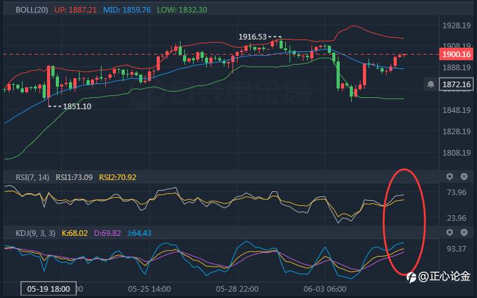Select the KDJ(9, 3, 3) indicator label
The image size is (477, 298).
35,233
